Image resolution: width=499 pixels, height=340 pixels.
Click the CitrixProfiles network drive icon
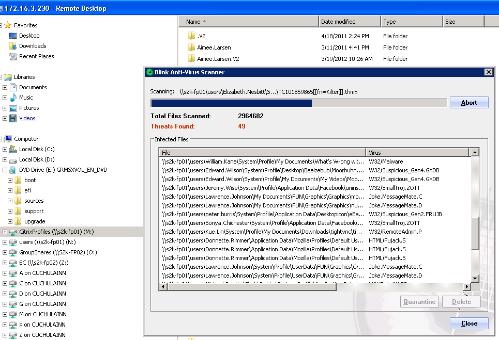pos(13,232)
